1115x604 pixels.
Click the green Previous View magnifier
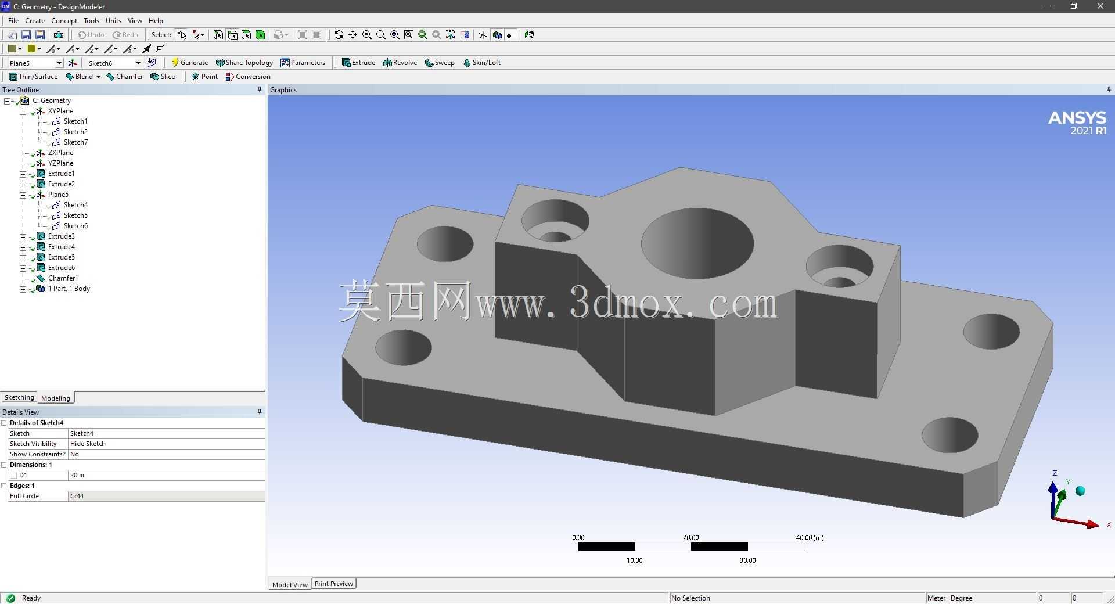[x=423, y=35]
